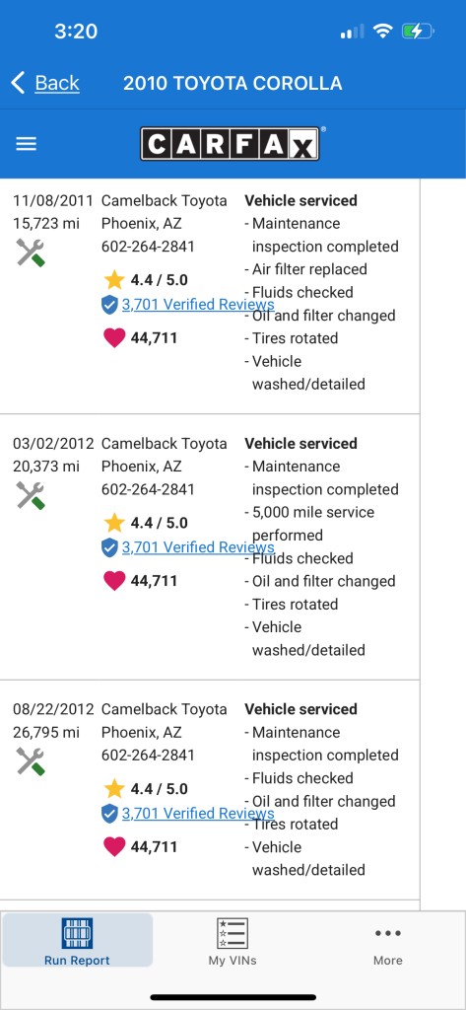Tap service wrench icon for 11/08/2011 entry
Image resolution: width=466 pixels, height=1010 pixels.
pos(31,253)
